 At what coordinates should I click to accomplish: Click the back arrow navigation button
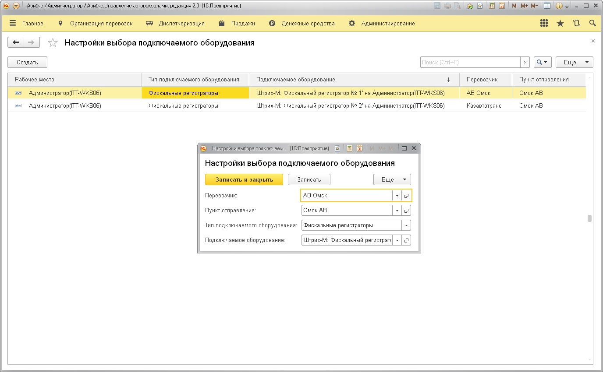click(16, 42)
